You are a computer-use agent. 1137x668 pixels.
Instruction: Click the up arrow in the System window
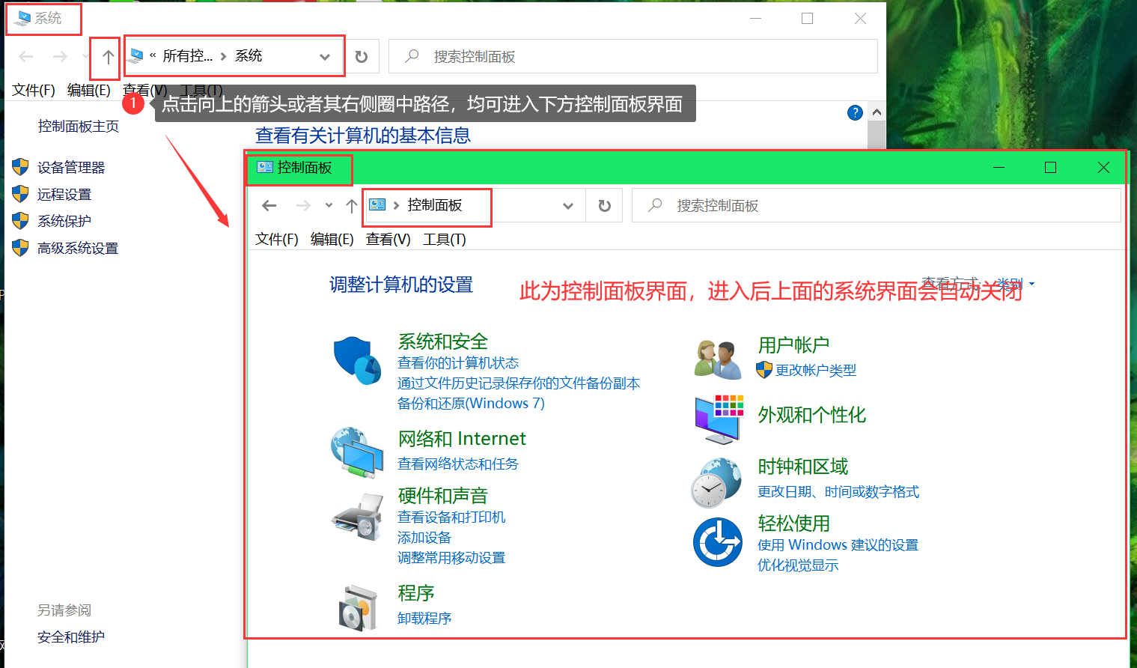[108, 57]
